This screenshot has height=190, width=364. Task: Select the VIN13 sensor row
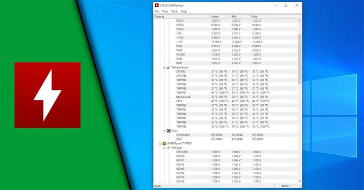[226, 21]
